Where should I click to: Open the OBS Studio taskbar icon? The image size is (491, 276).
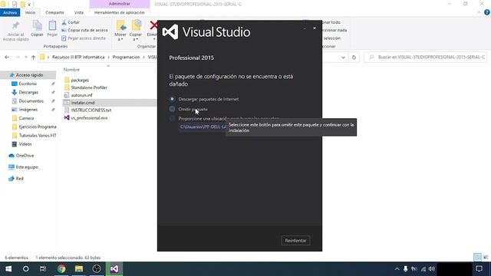pos(97,269)
